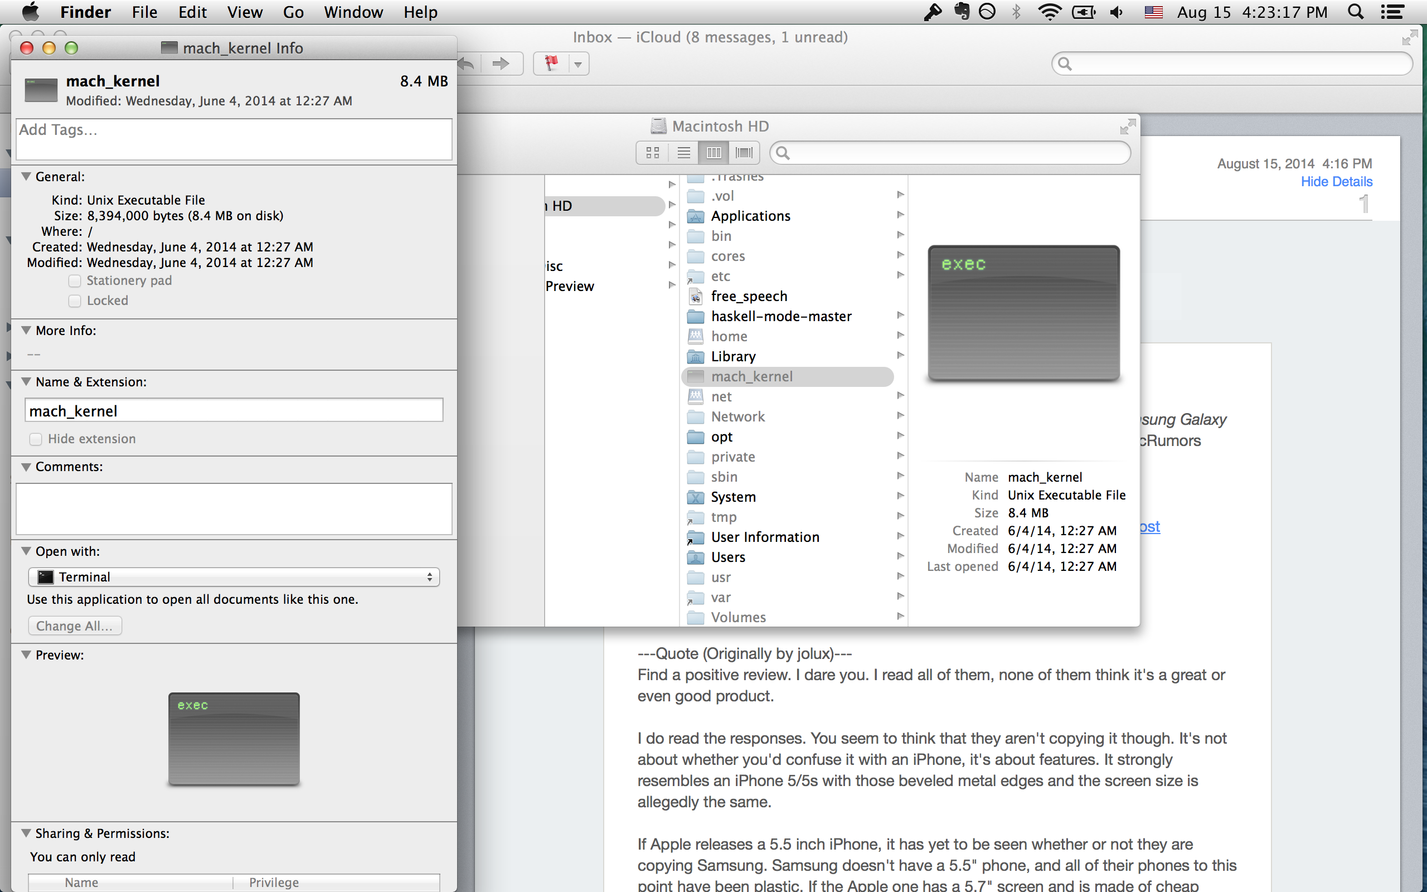Click the Mail window search field
The width and height of the screenshot is (1427, 892).
[1232, 63]
